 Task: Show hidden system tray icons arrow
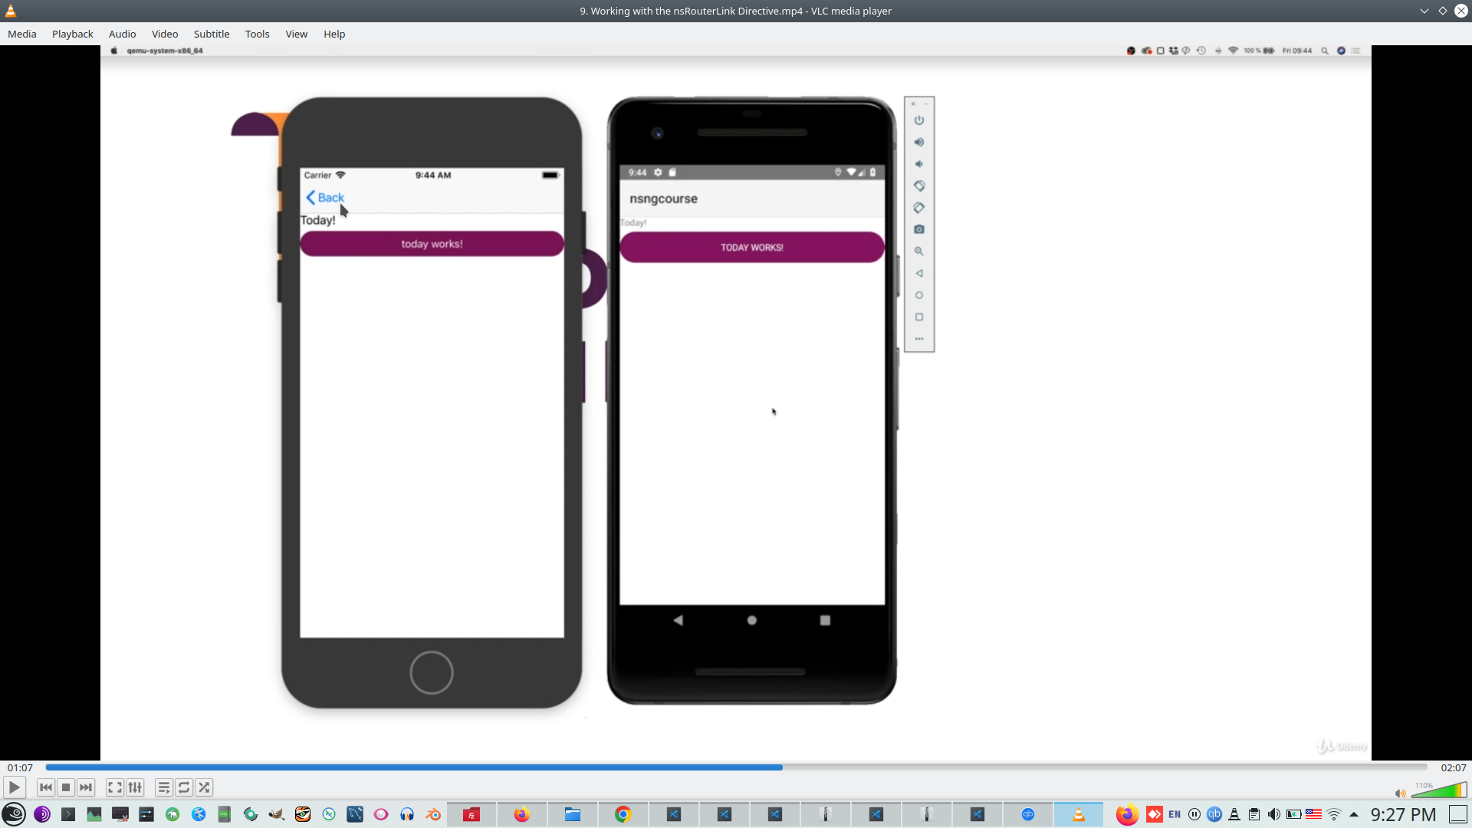click(1354, 814)
